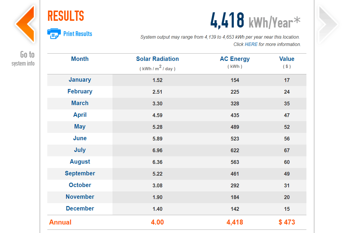The width and height of the screenshot is (359, 233).
Task: Click the December row label
Action: click(x=80, y=208)
